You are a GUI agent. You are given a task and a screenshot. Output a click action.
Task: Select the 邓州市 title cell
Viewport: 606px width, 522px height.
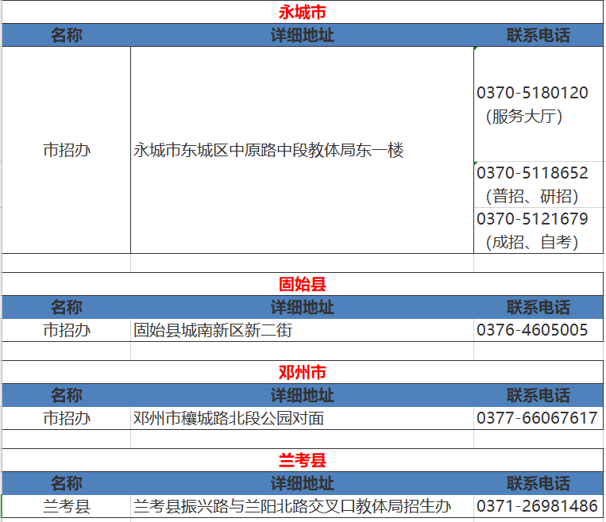click(x=303, y=372)
